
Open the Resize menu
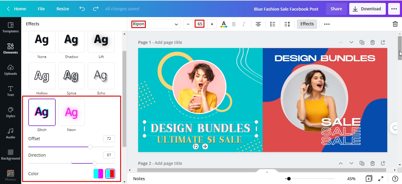click(x=63, y=9)
